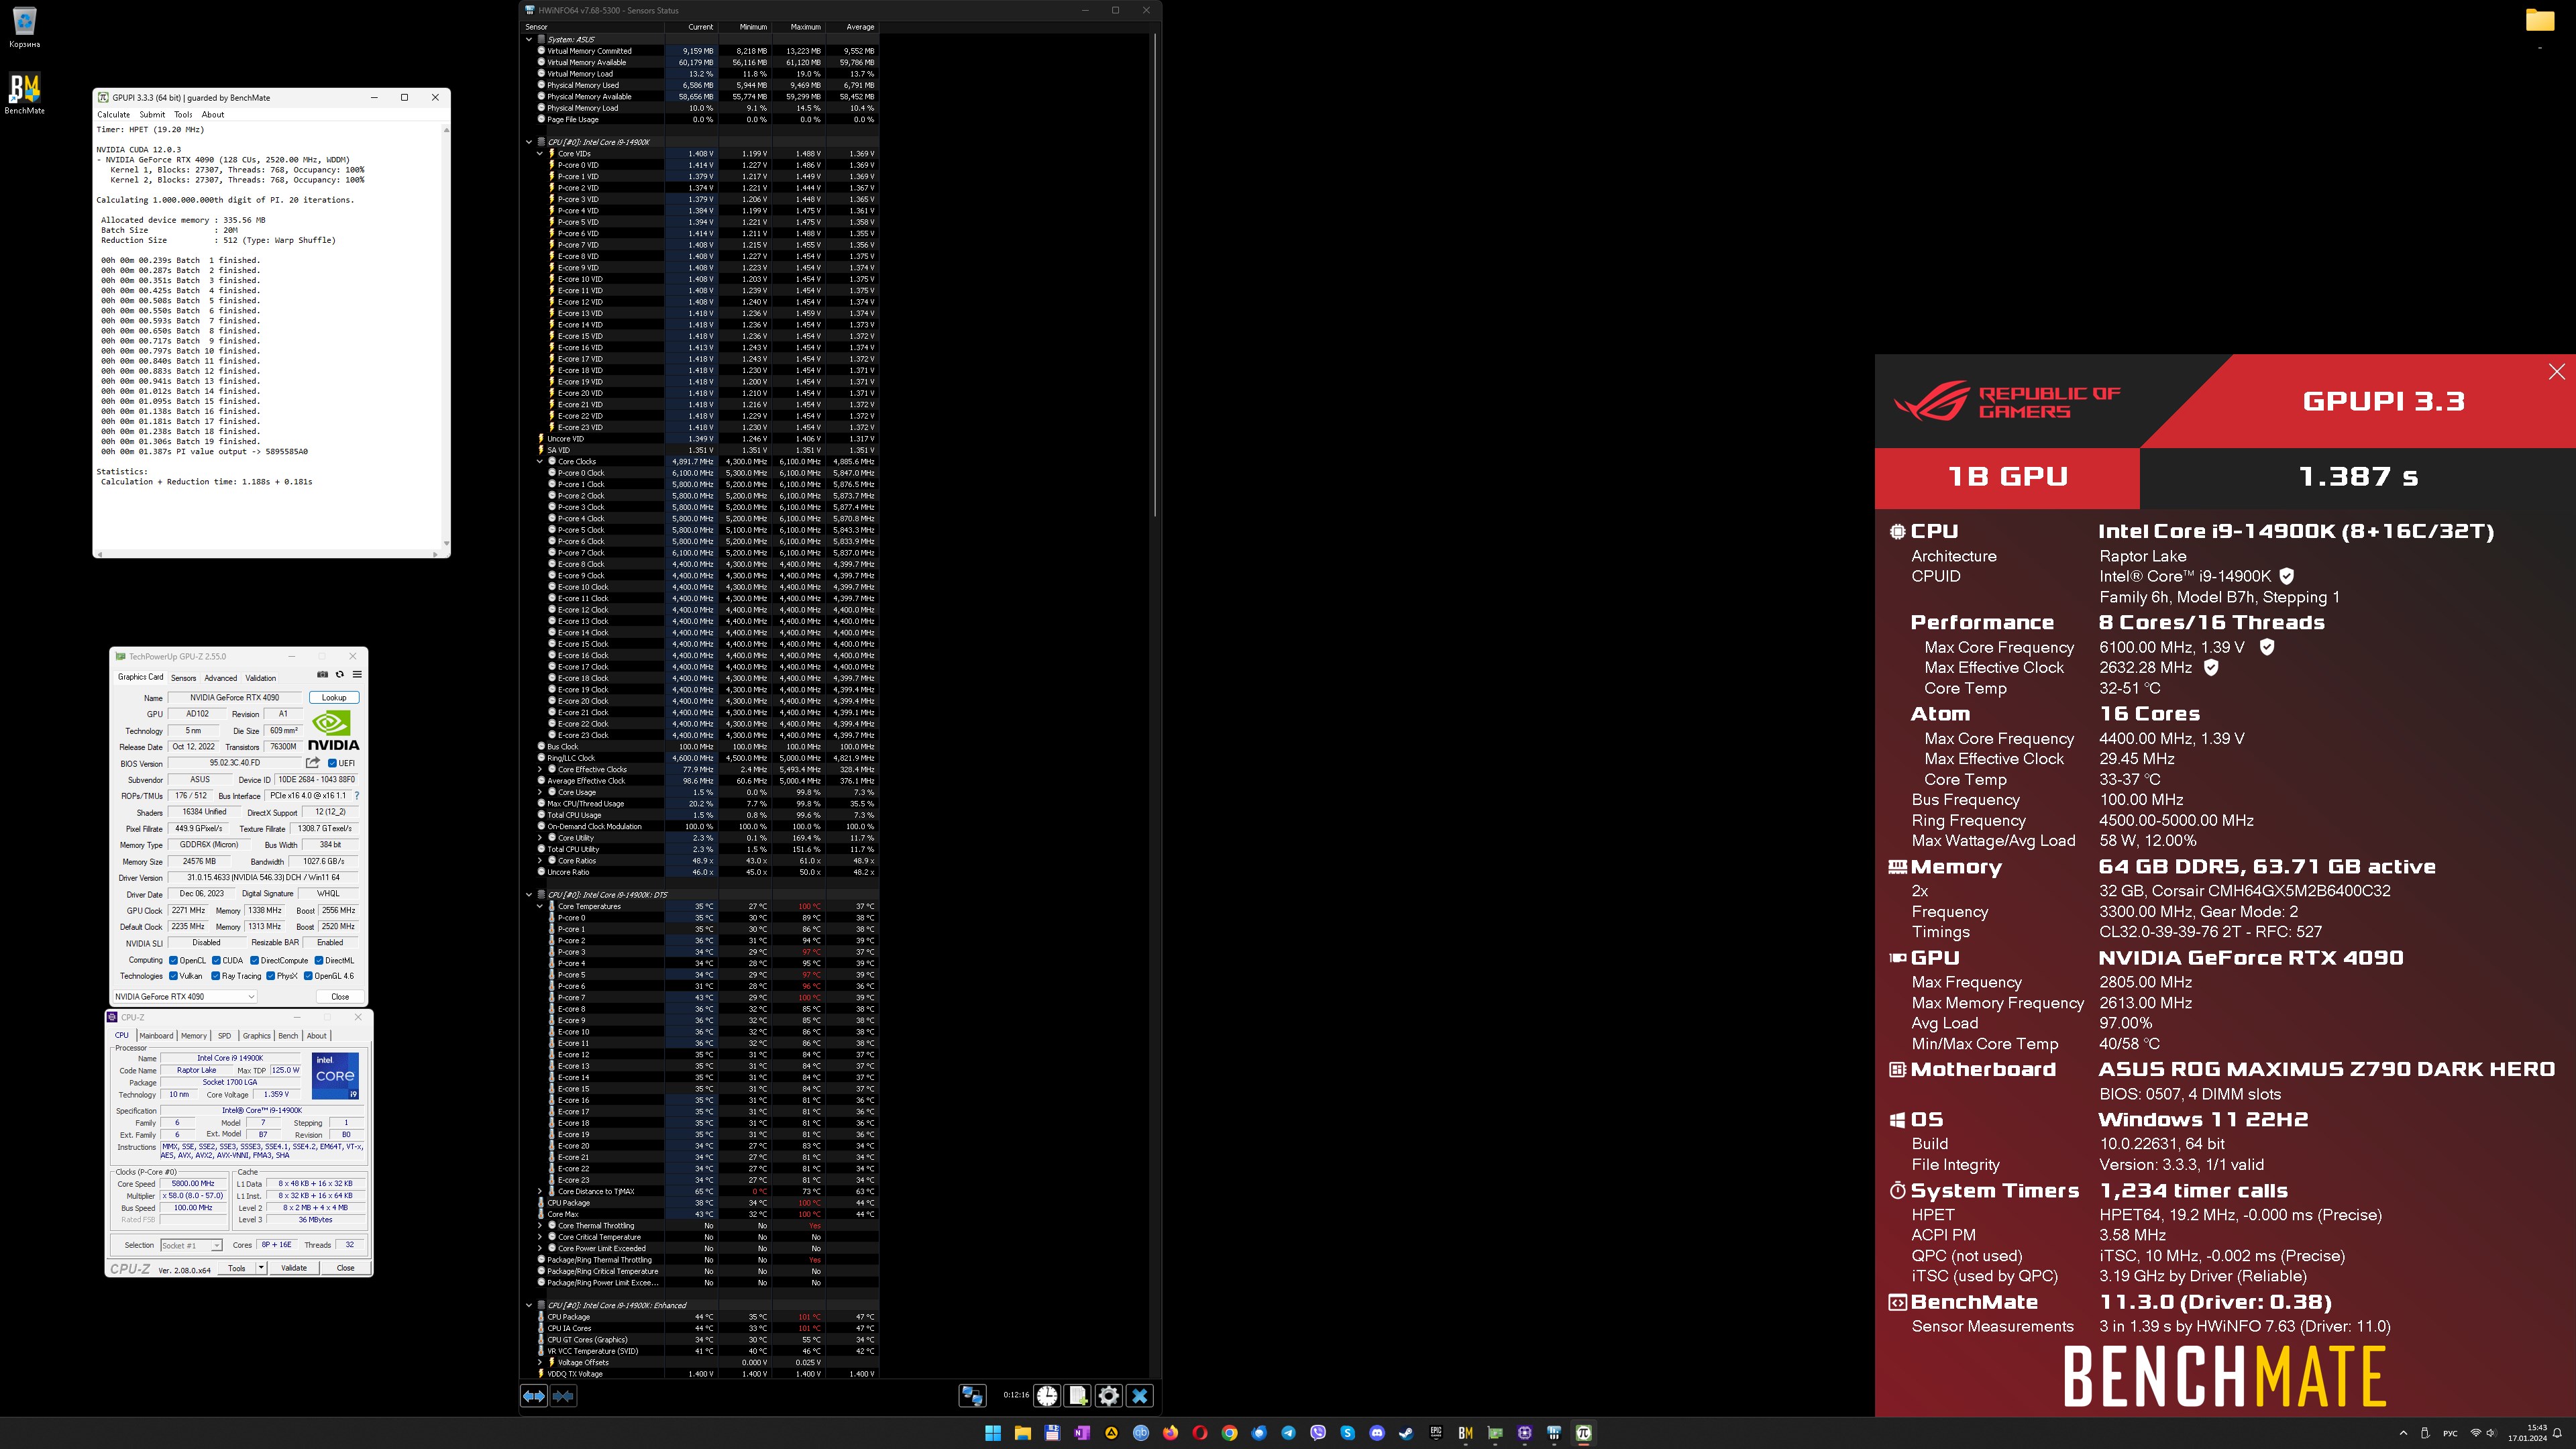Image resolution: width=2576 pixels, height=1449 pixels.
Task: Click the HWiNFO blue X close-sensors icon
Action: [x=1140, y=1396]
